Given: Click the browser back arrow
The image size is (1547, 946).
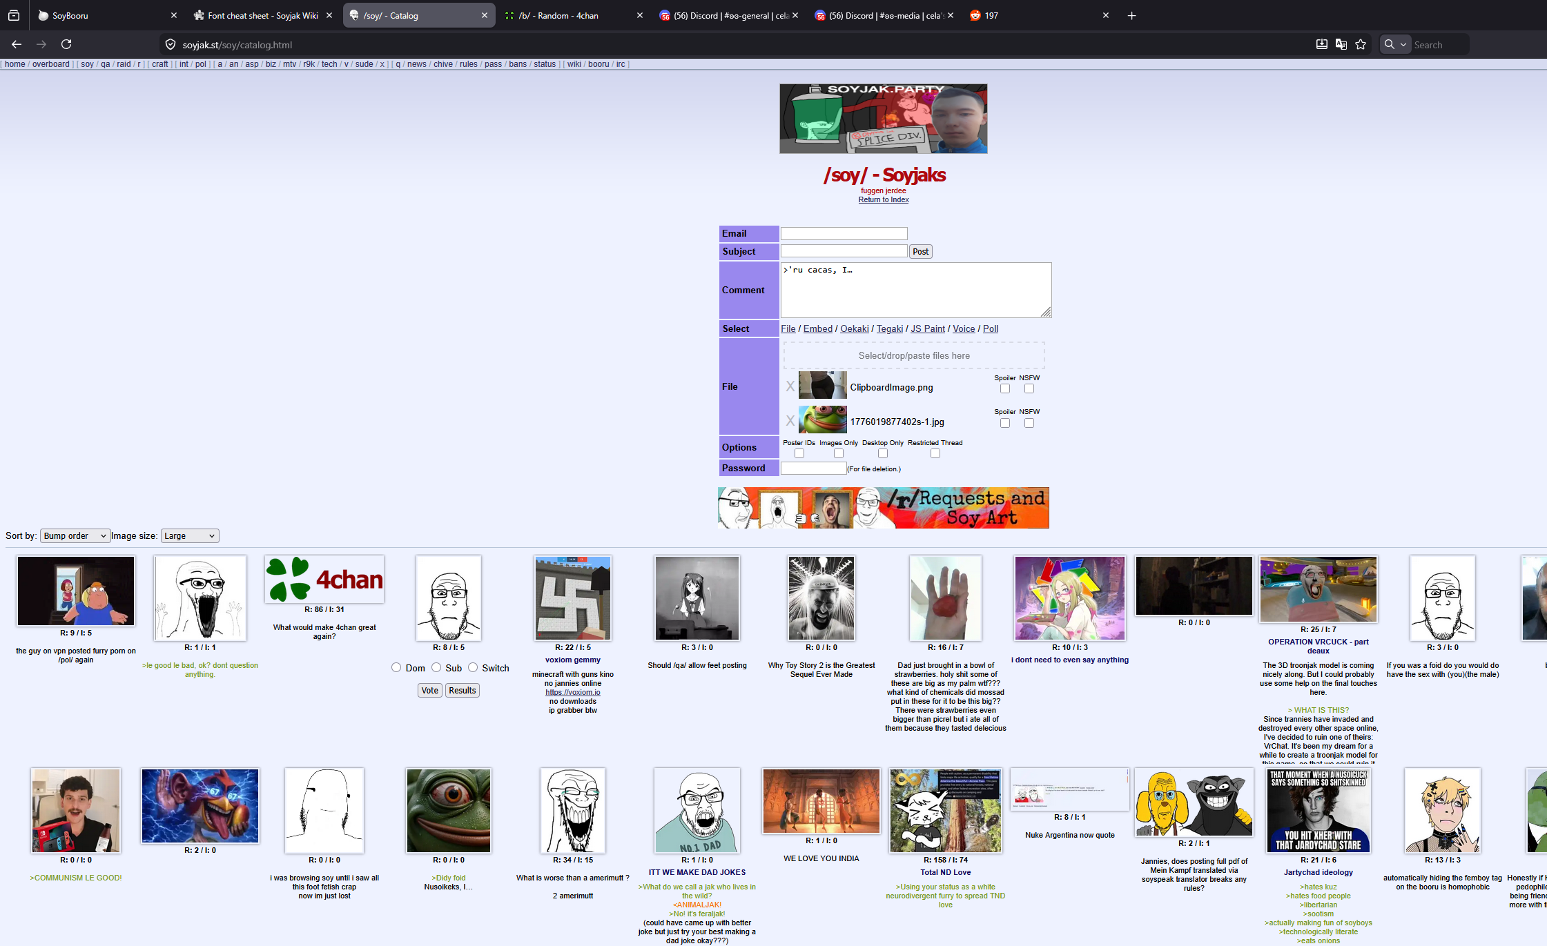Looking at the screenshot, I should [x=17, y=44].
